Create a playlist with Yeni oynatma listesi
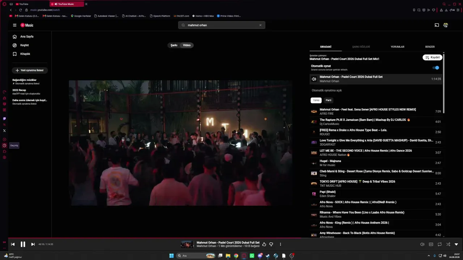The image size is (463, 260). 30,70
